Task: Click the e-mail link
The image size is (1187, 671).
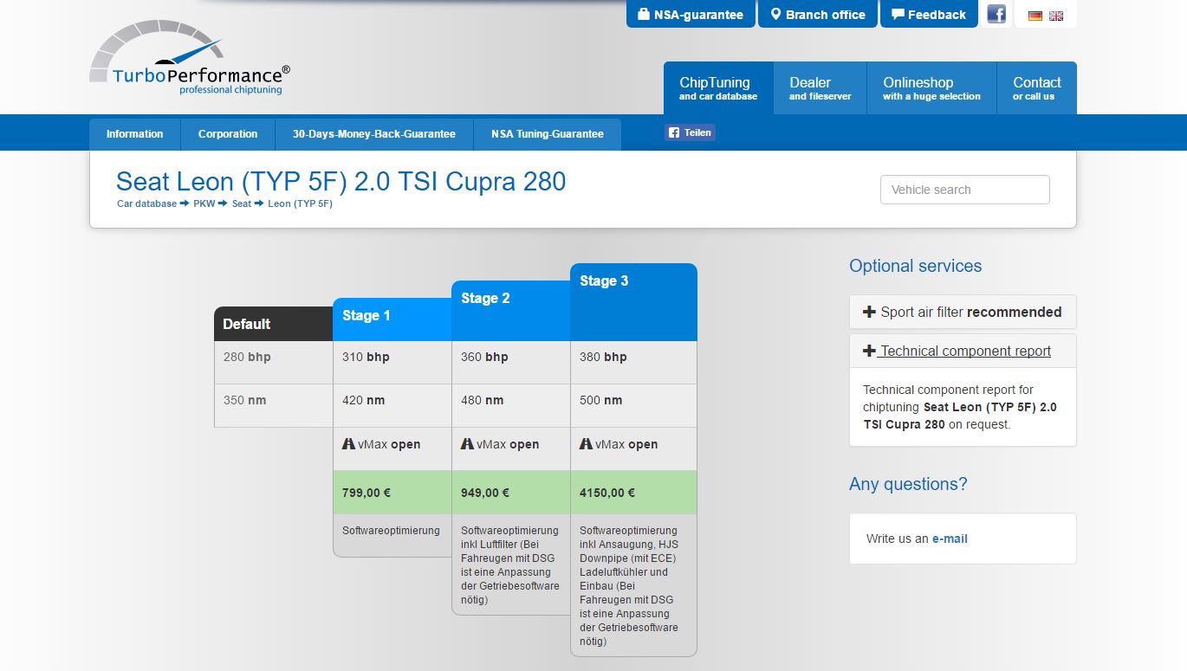Action: pos(950,539)
